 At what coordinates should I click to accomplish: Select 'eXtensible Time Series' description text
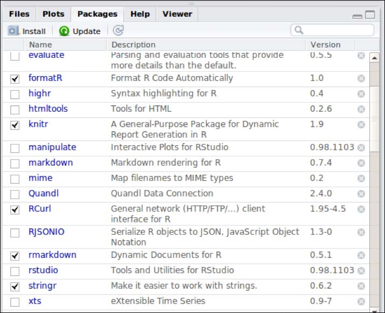coord(158,301)
